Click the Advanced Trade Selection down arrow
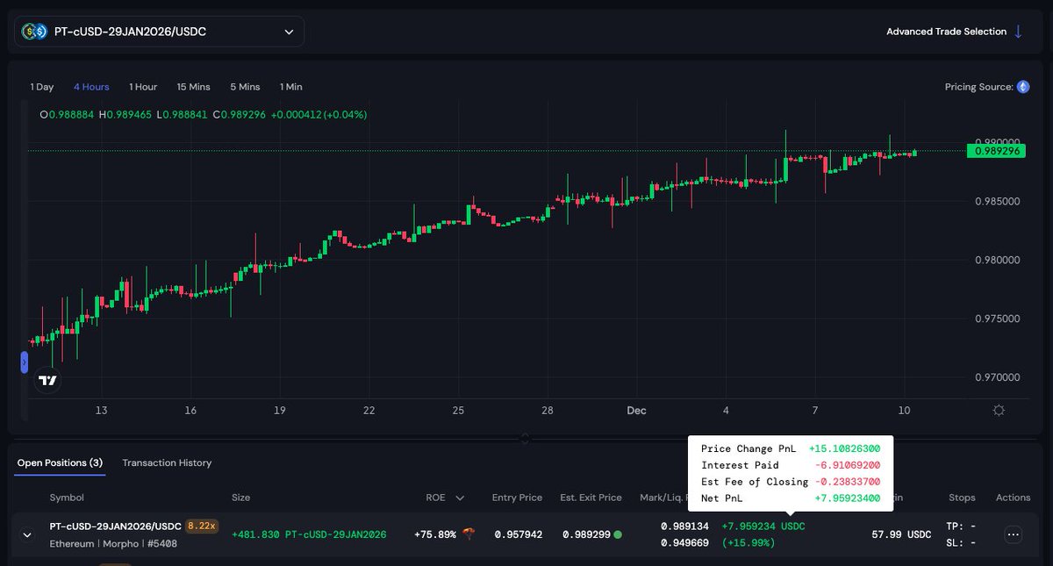This screenshot has height=566, width=1053. pyautogui.click(x=1018, y=32)
